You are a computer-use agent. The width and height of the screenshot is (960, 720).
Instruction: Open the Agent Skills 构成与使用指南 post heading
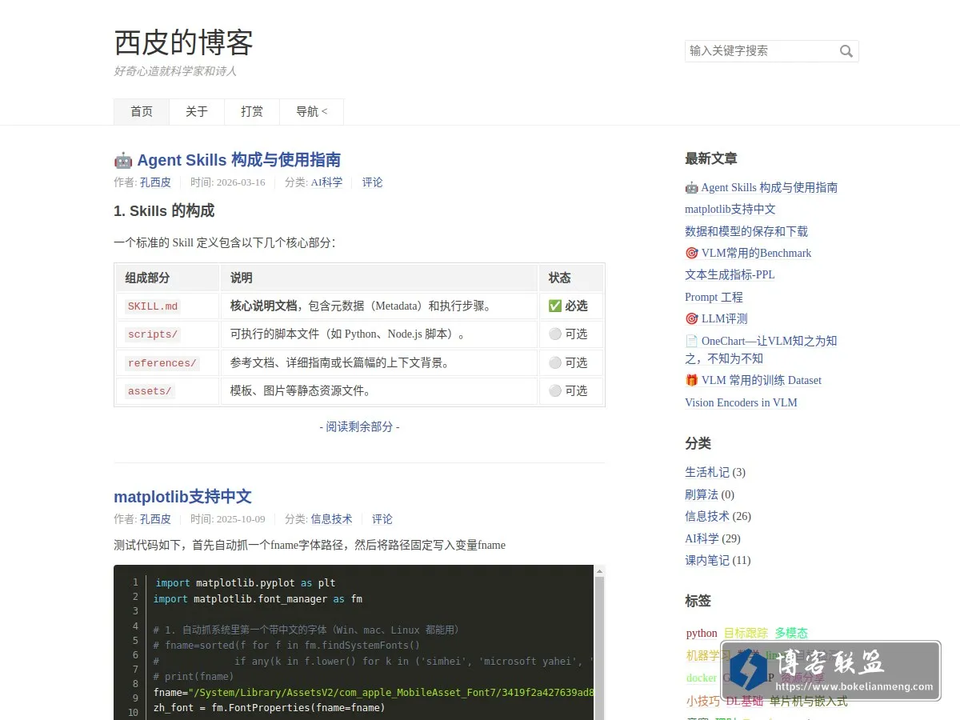(x=227, y=159)
